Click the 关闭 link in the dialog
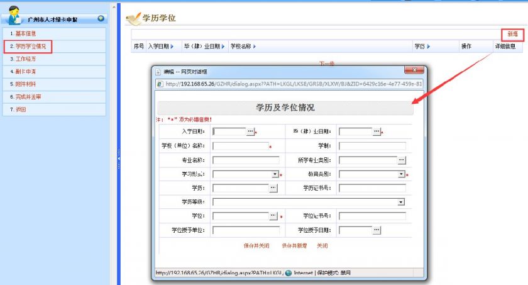Image resolution: width=528 pixels, height=285 pixels. coord(322,246)
